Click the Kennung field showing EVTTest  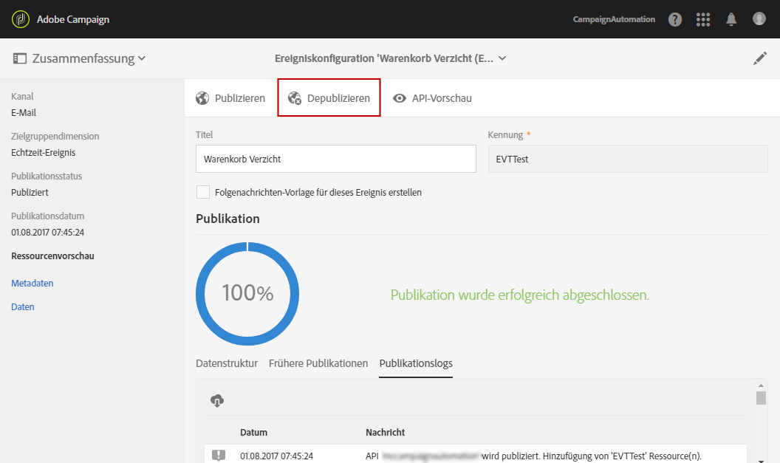coord(628,159)
